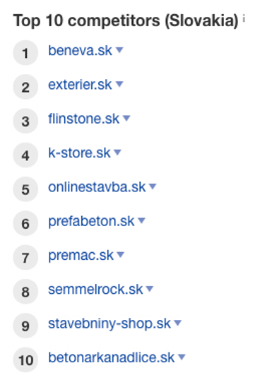
Task: Click the info icon beside Top 10 competitors
Action: 244,18
